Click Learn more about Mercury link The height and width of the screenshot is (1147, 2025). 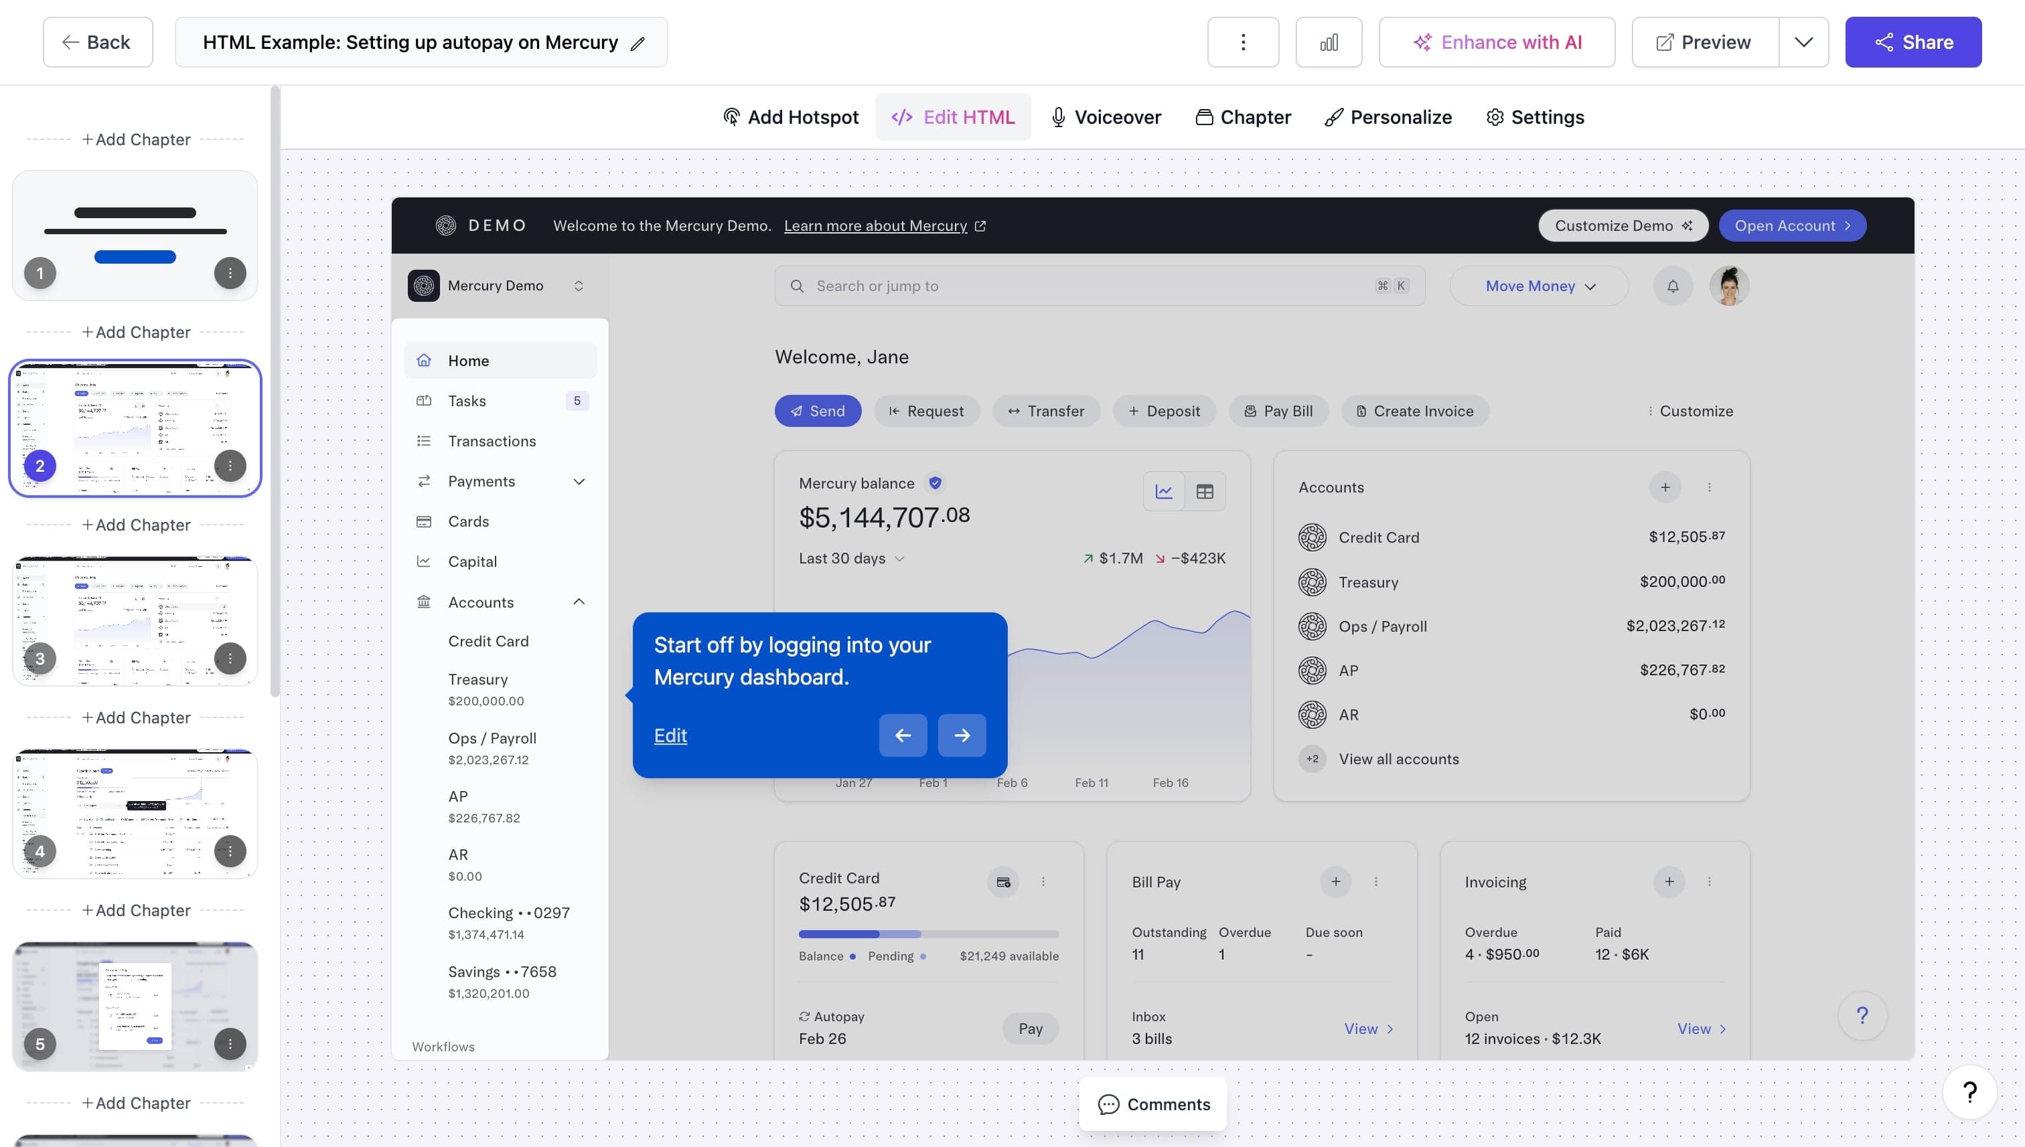tap(885, 226)
